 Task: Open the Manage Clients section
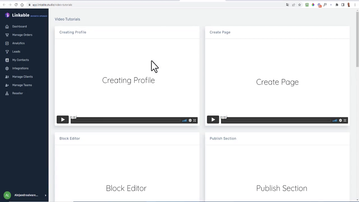tap(22, 77)
